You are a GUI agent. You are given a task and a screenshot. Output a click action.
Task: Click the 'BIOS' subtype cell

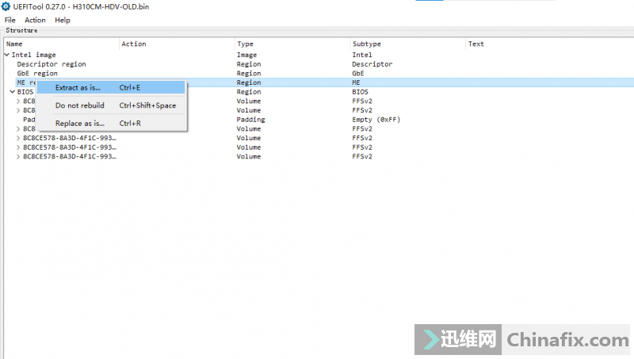point(360,92)
